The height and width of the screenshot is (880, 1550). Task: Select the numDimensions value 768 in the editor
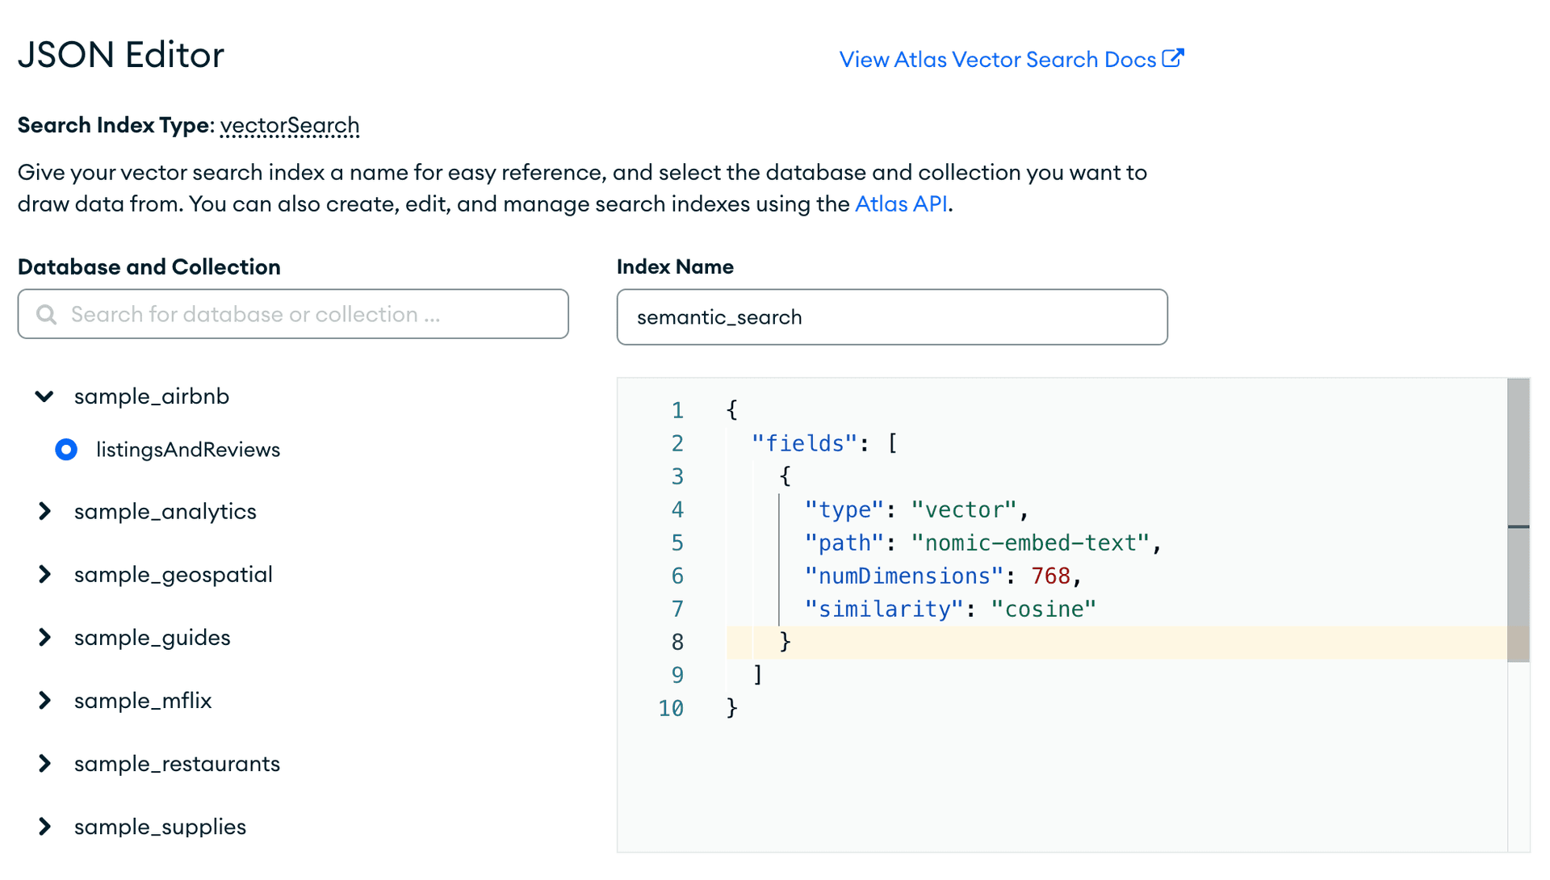(x=1050, y=576)
